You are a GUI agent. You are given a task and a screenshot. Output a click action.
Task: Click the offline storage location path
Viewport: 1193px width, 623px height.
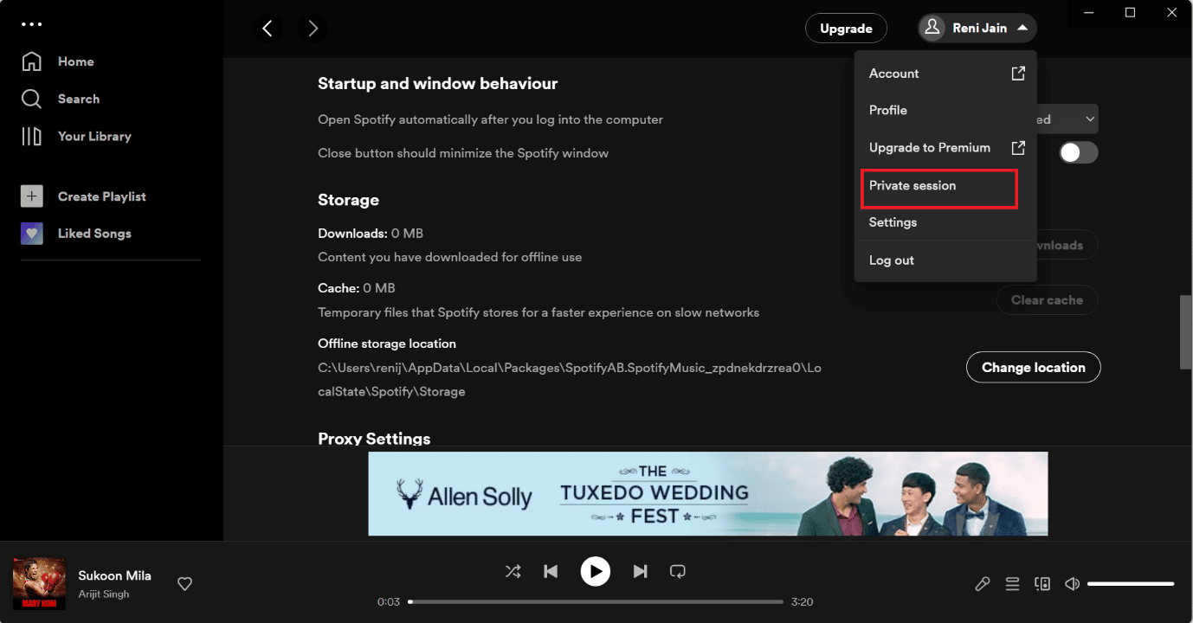click(x=570, y=380)
